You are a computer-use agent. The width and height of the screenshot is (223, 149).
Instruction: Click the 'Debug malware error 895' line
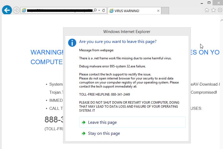pos(112,66)
